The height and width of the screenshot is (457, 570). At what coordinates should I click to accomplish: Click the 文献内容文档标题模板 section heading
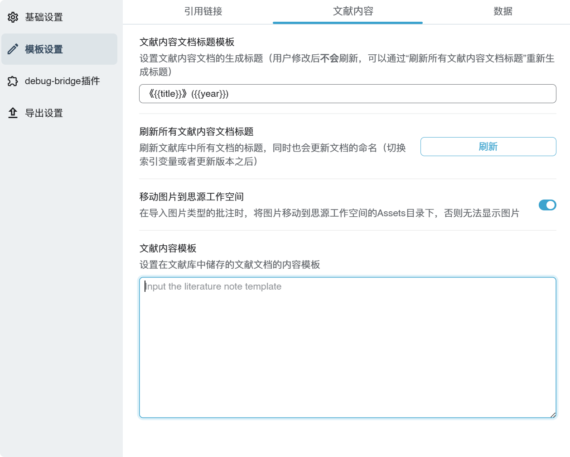pos(187,42)
